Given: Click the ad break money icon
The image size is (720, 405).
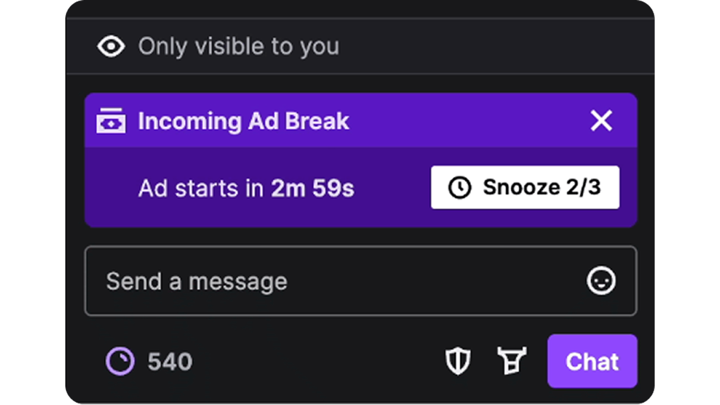Looking at the screenshot, I should 111,121.
